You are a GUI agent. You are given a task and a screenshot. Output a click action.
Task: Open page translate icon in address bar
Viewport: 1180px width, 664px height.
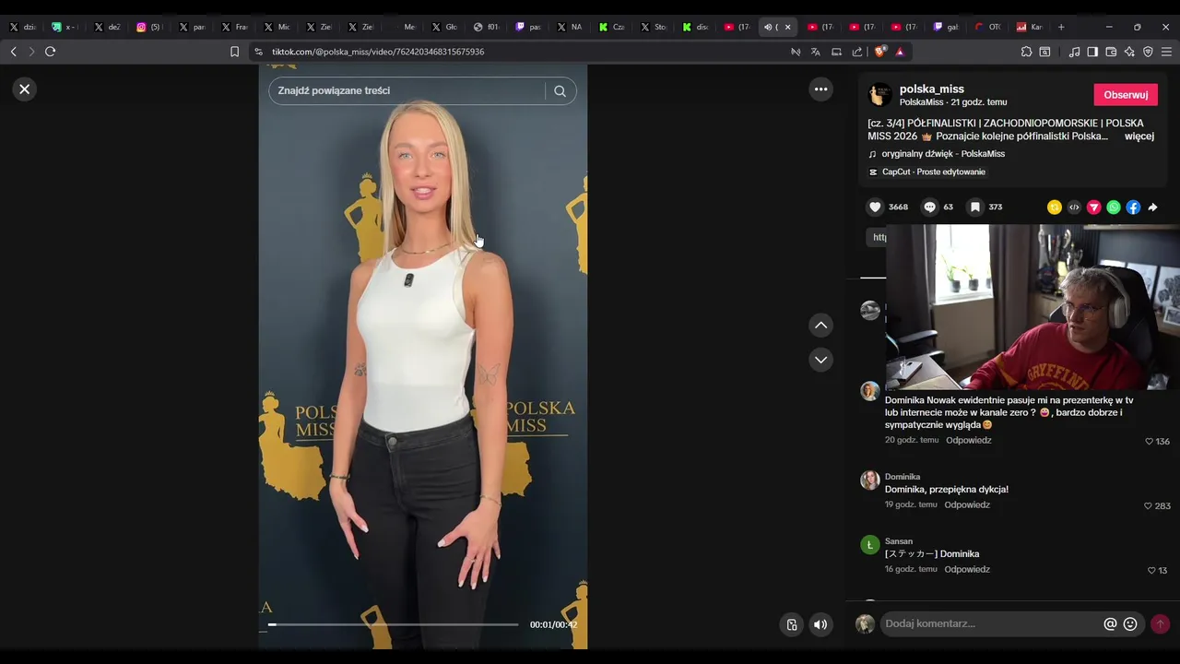[x=816, y=52]
